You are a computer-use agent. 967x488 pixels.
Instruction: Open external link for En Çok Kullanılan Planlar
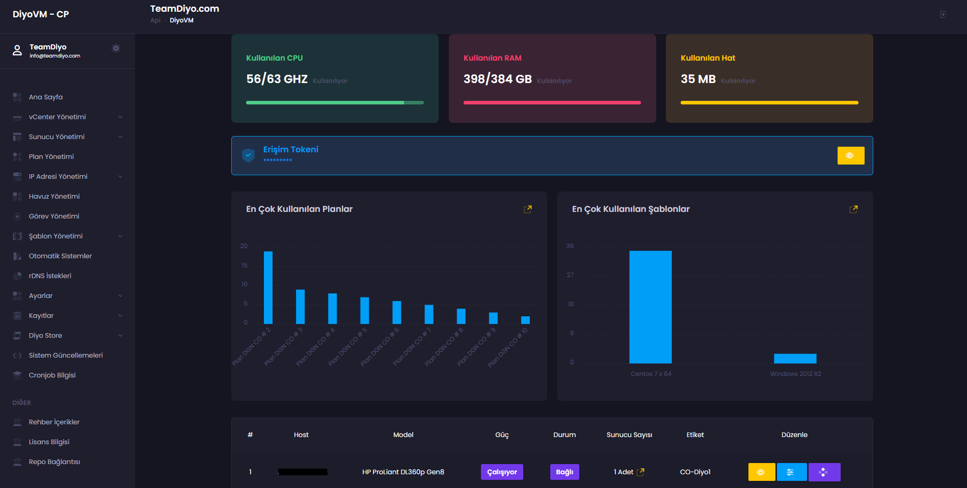(528, 209)
